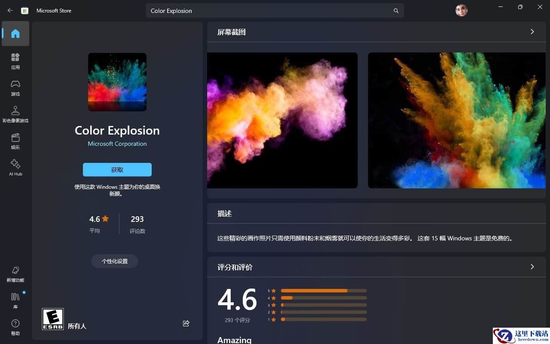This screenshot has width=550, height=344.
Task: Open the 游戏 (Games) section
Action: coord(15,88)
